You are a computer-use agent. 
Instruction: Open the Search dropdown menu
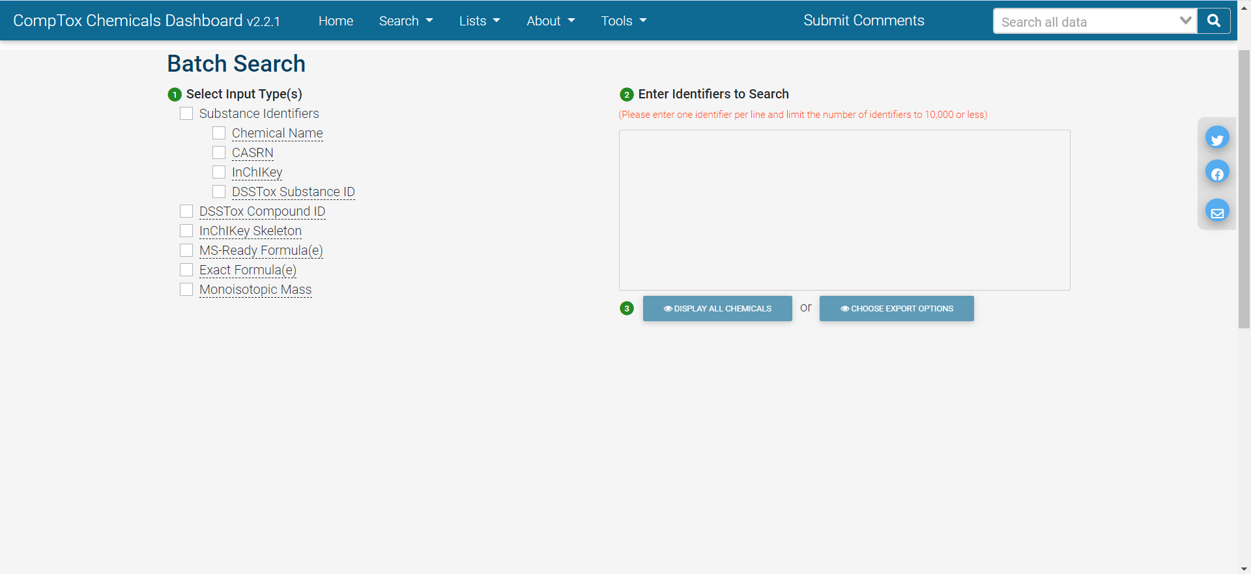pos(405,21)
